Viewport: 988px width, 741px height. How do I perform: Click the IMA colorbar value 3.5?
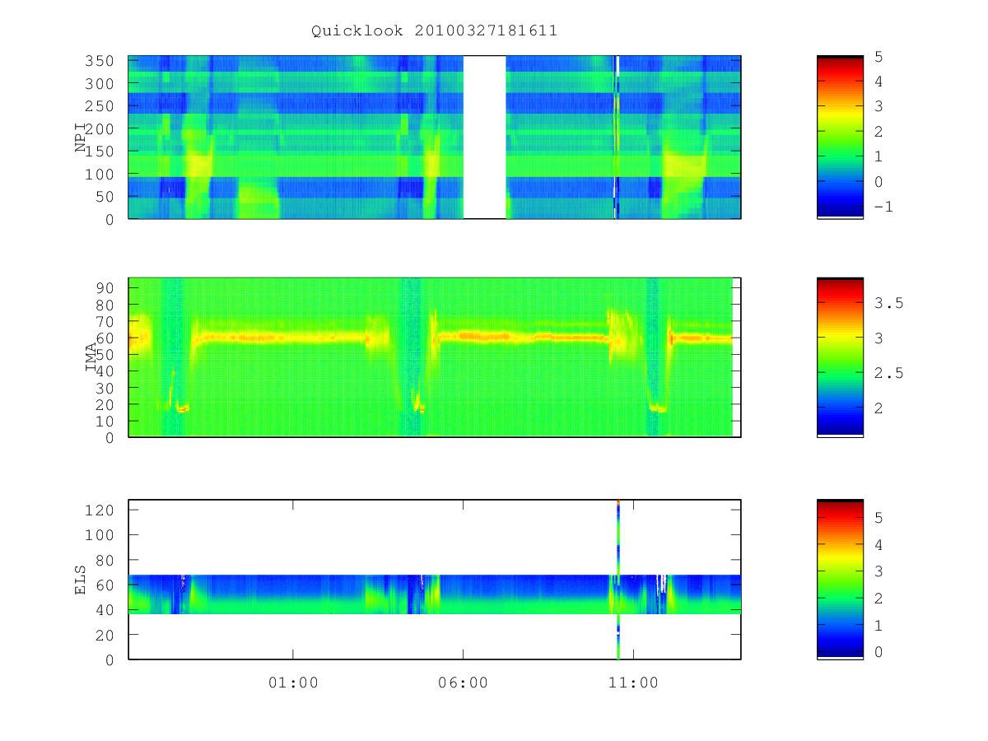888,304
